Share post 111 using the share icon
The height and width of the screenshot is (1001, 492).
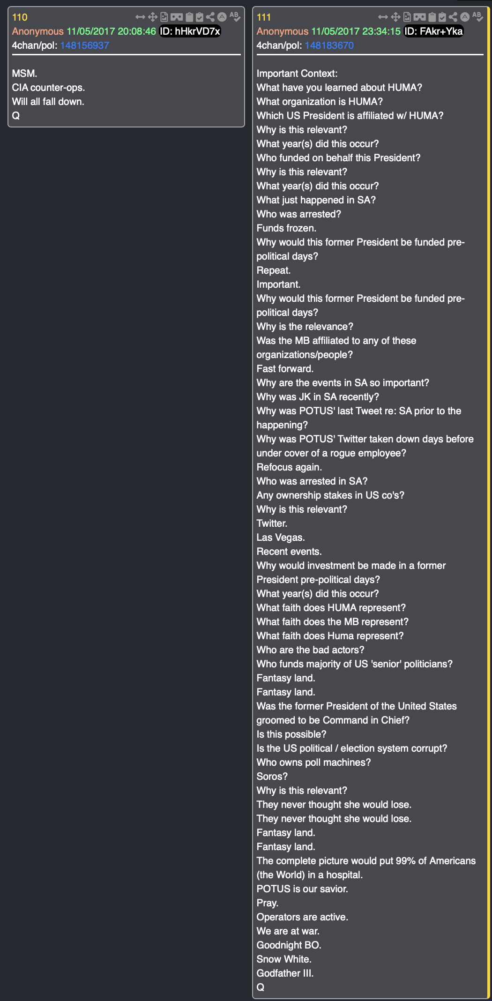[453, 17]
